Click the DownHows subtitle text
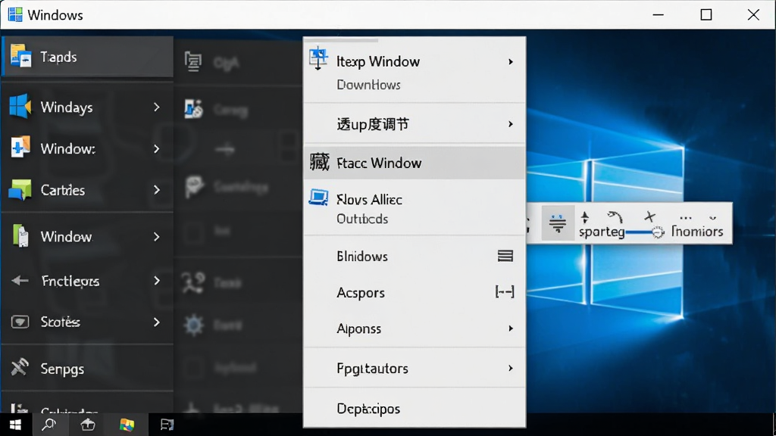 [x=369, y=85]
